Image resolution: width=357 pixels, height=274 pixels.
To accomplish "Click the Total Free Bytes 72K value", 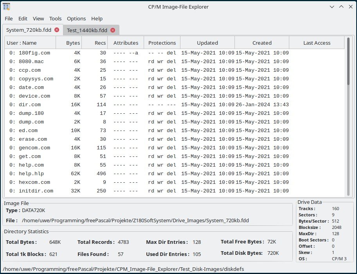I will click(x=272, y=241).
